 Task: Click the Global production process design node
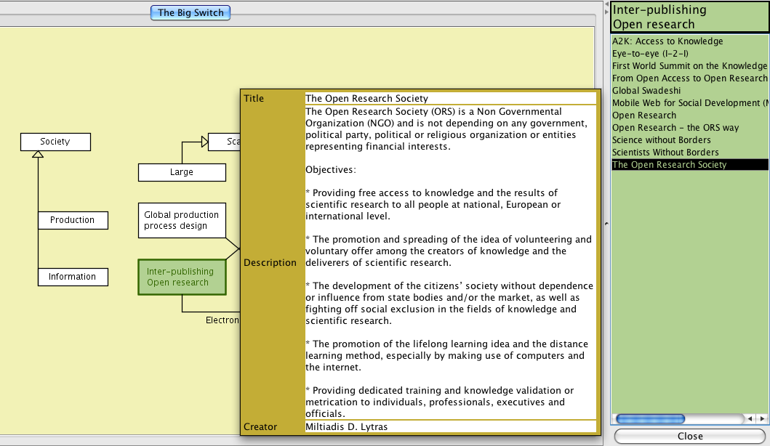181,220
